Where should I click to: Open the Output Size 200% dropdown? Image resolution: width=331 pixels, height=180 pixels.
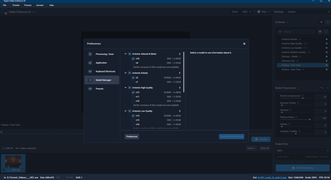pos(303,151)
